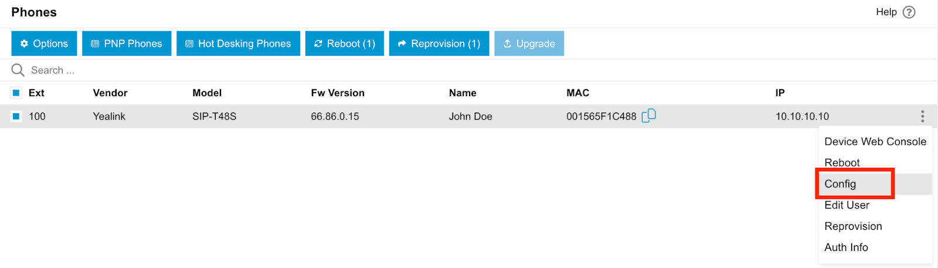
Task: Choose Reboot in the context menu
Action: tap(842, 162)
